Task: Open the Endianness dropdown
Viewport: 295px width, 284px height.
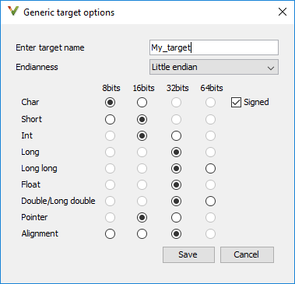Action: [214, 67]
